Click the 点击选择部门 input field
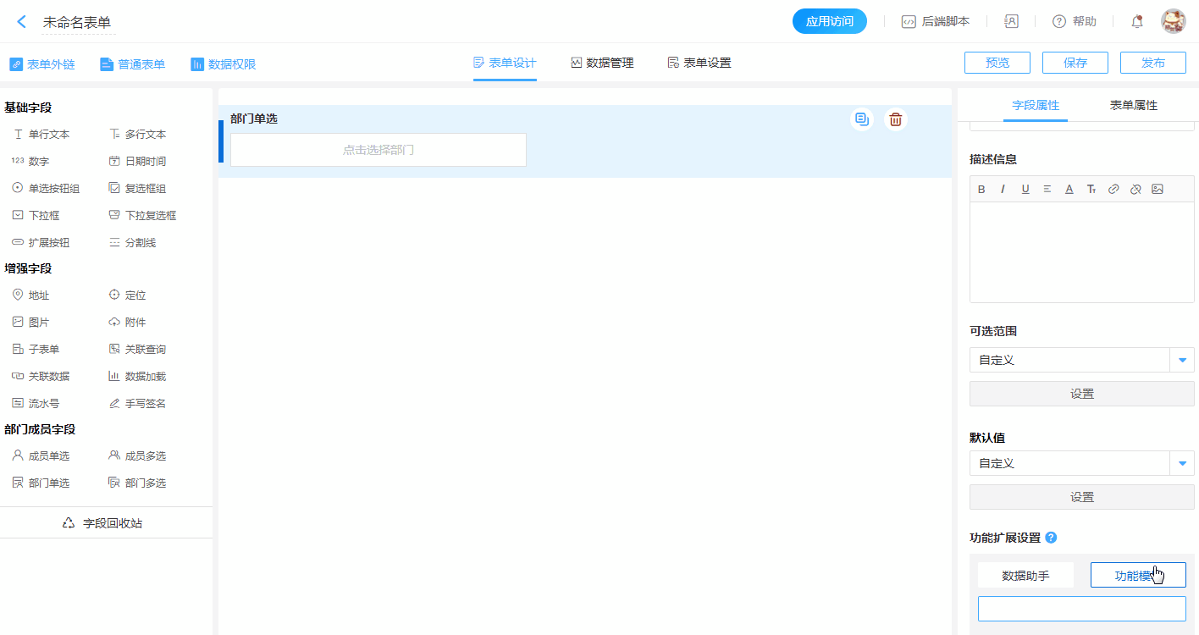Viewport: 1199px width, 635px height. 378,150
